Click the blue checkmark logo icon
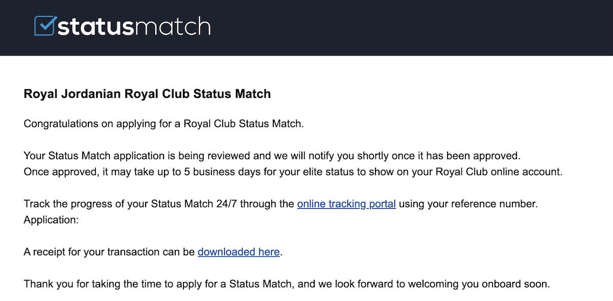613x301 pixels. coord(44,26)
